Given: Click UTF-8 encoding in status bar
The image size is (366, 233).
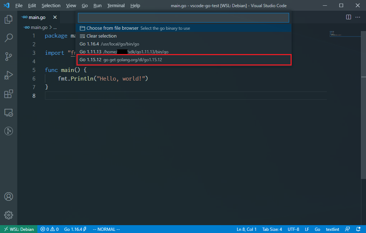Looking at the screenshot, I should 293,229.
